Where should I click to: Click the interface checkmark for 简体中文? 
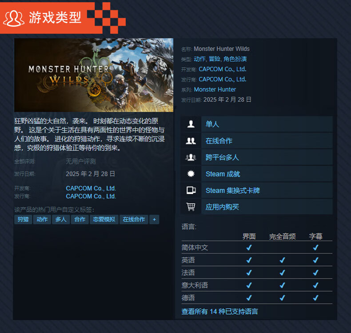tap(249, 248)
